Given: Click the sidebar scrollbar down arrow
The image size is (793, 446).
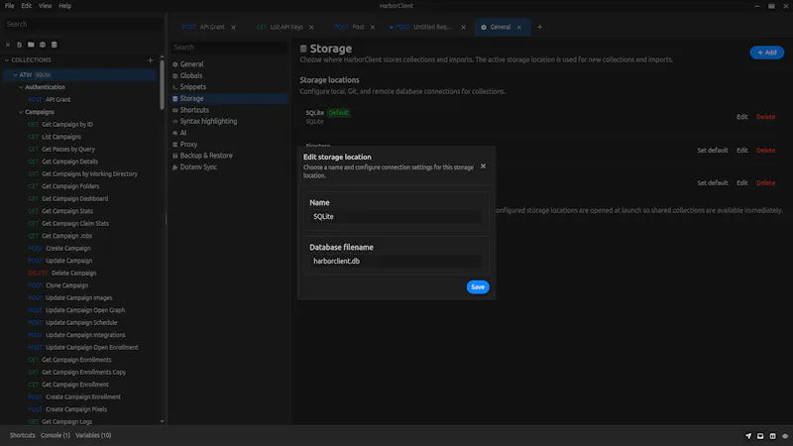Looking at the screenshot, I should pos(162,421).
